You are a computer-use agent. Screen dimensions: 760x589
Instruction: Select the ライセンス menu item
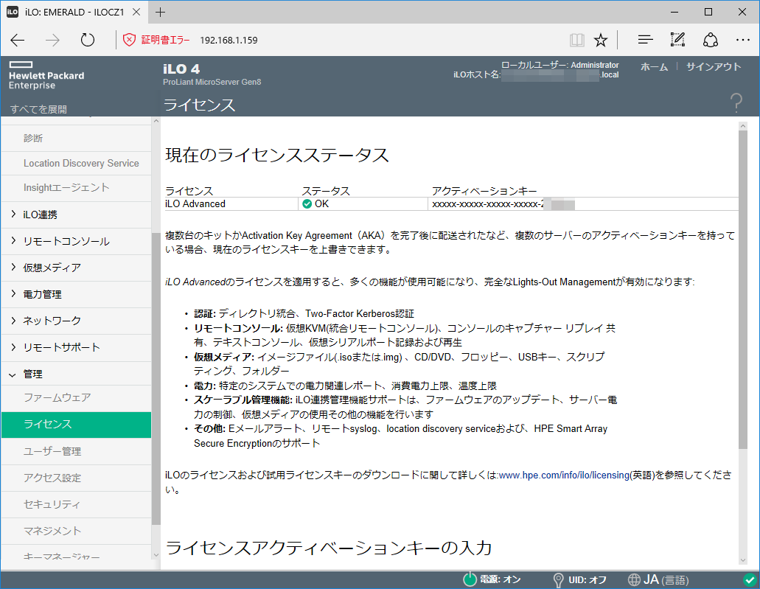76,425
